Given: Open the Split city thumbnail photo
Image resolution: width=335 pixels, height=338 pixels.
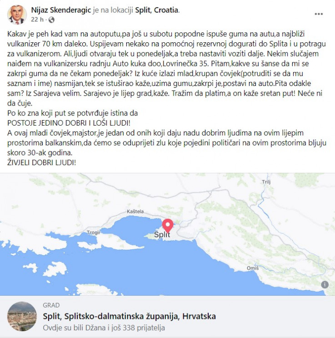Looking at the screenshot, I should pyautogui.click(x=22, y=317).
